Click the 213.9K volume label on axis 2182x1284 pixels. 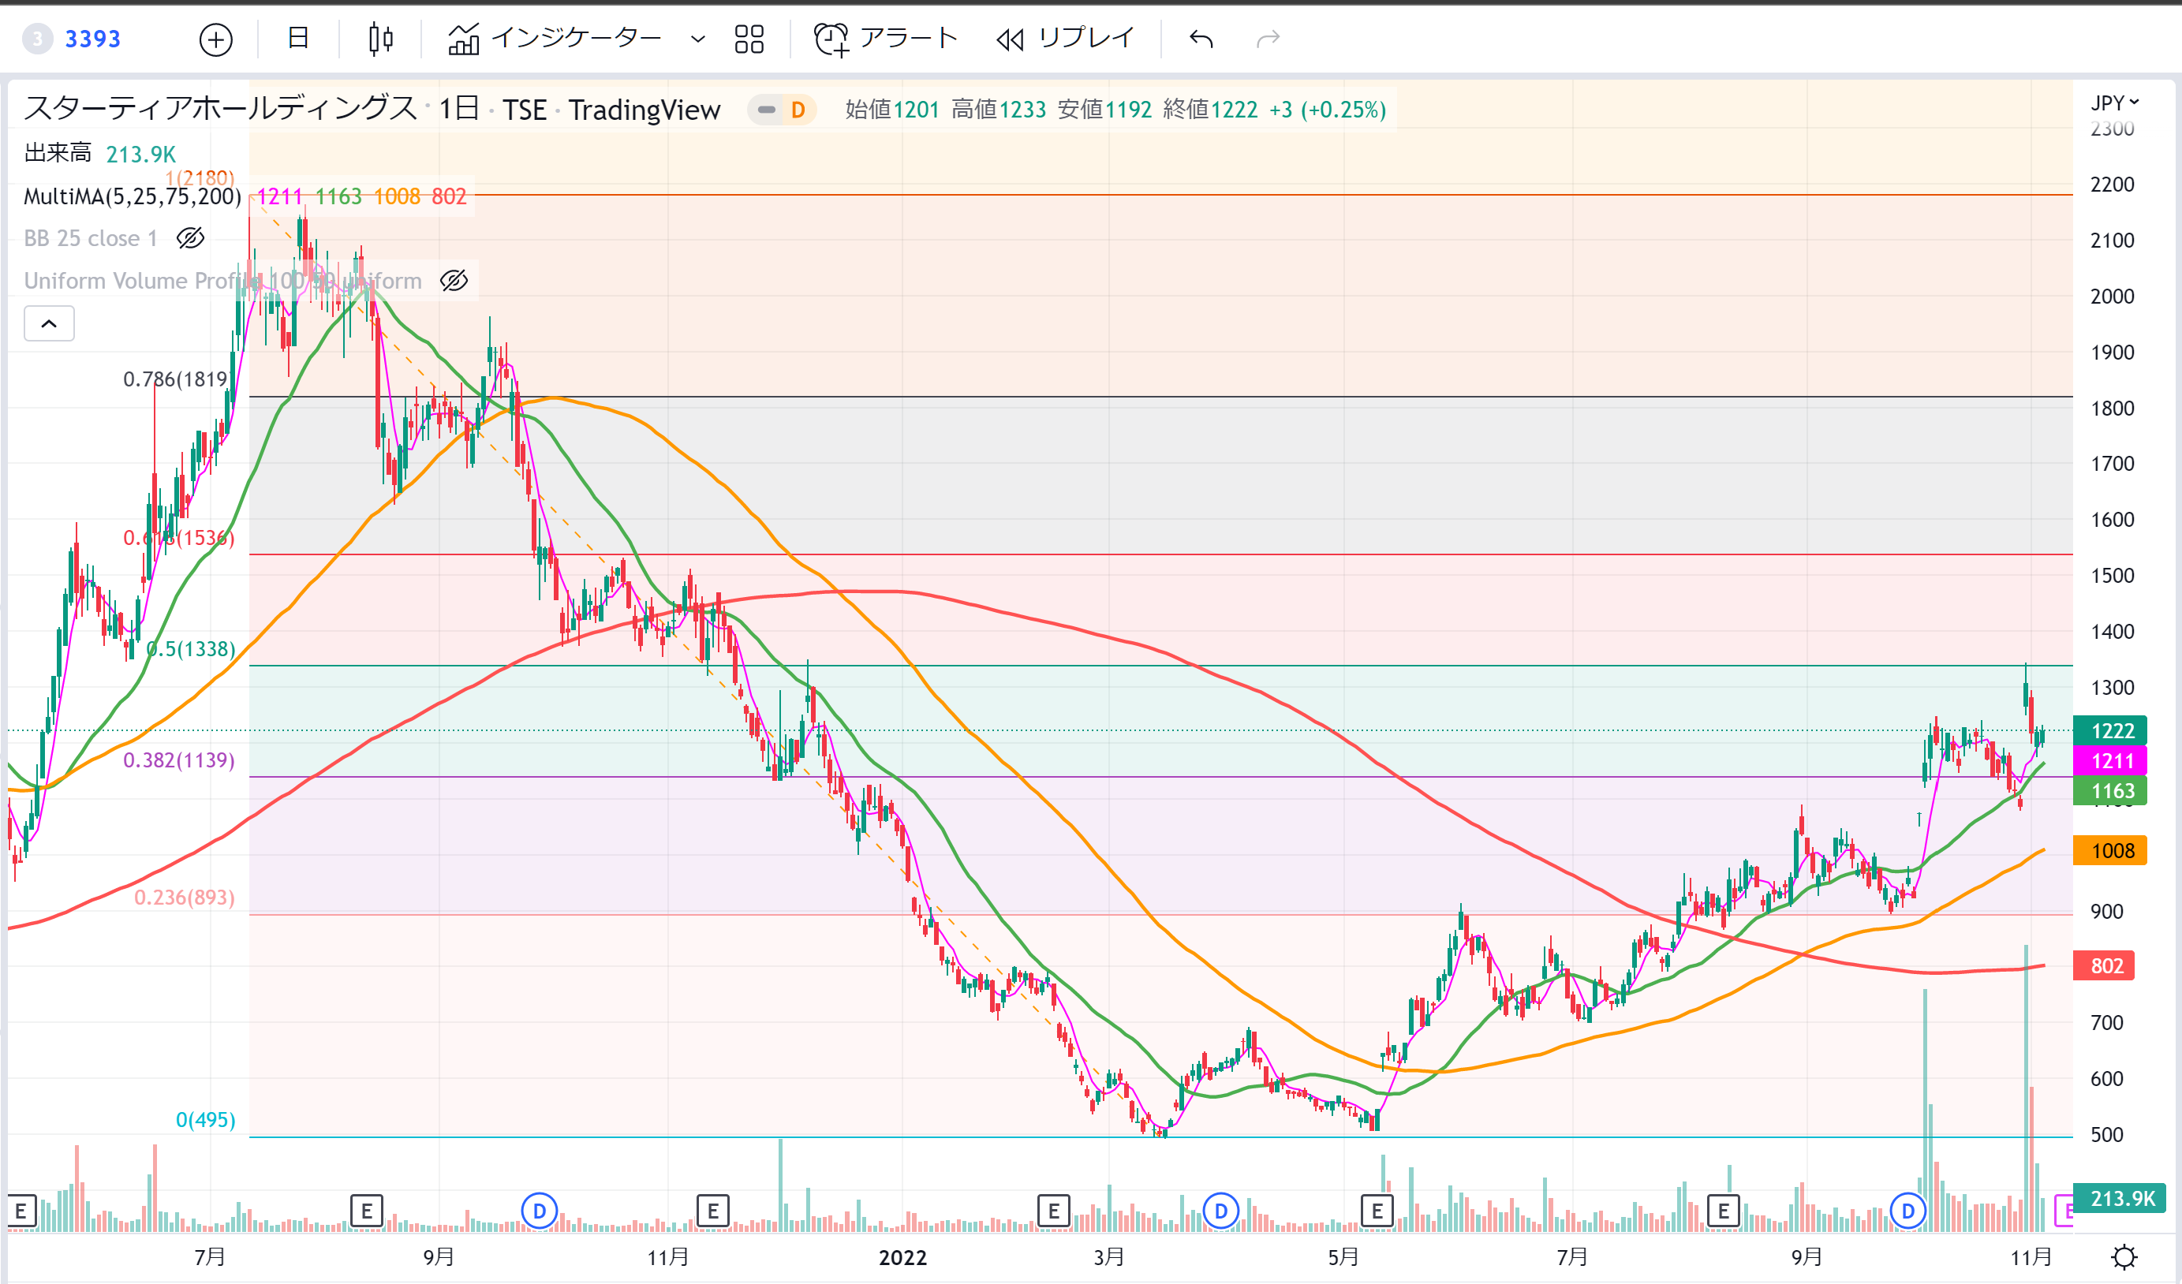pos(2118,1198)
